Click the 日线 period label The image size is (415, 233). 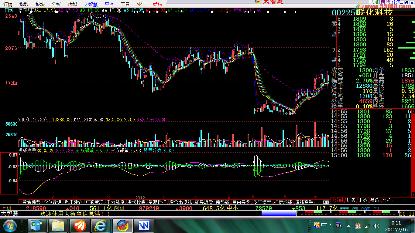click(x=9, y=10)
